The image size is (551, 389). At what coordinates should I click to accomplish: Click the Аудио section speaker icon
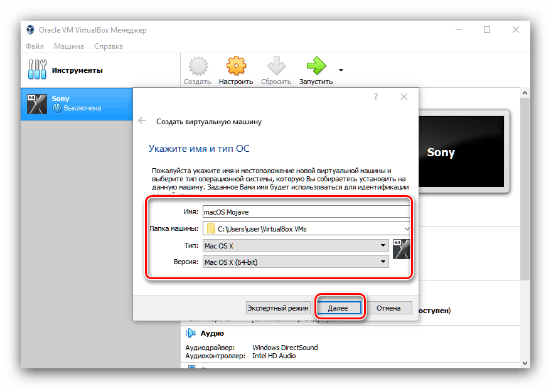pyautogui.click(x=190, y=333)
